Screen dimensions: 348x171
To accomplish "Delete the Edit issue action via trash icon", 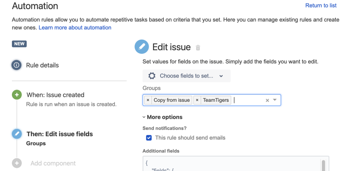I will click(x=198, y=48).
